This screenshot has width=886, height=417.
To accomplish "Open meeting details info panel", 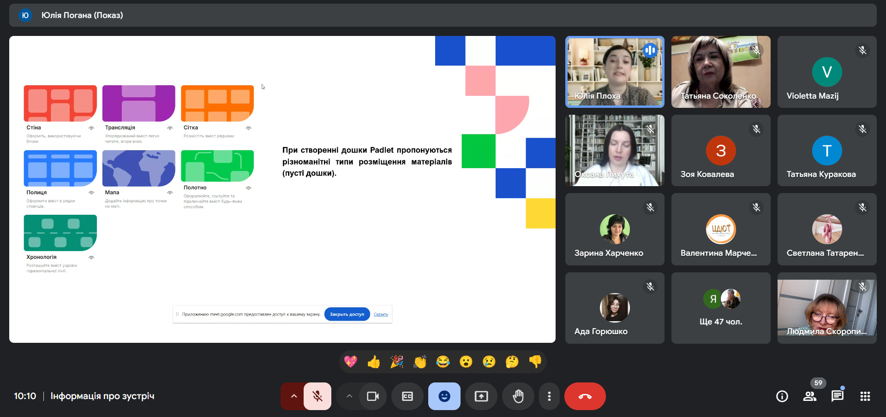I will (782, 396).
